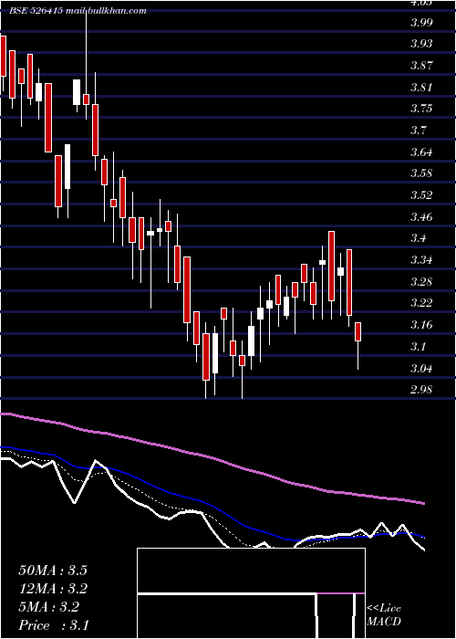Click the 3.16 price axis label
This screenshot has height=639, width=456.
pyautogui.click(x=421, y=325)
